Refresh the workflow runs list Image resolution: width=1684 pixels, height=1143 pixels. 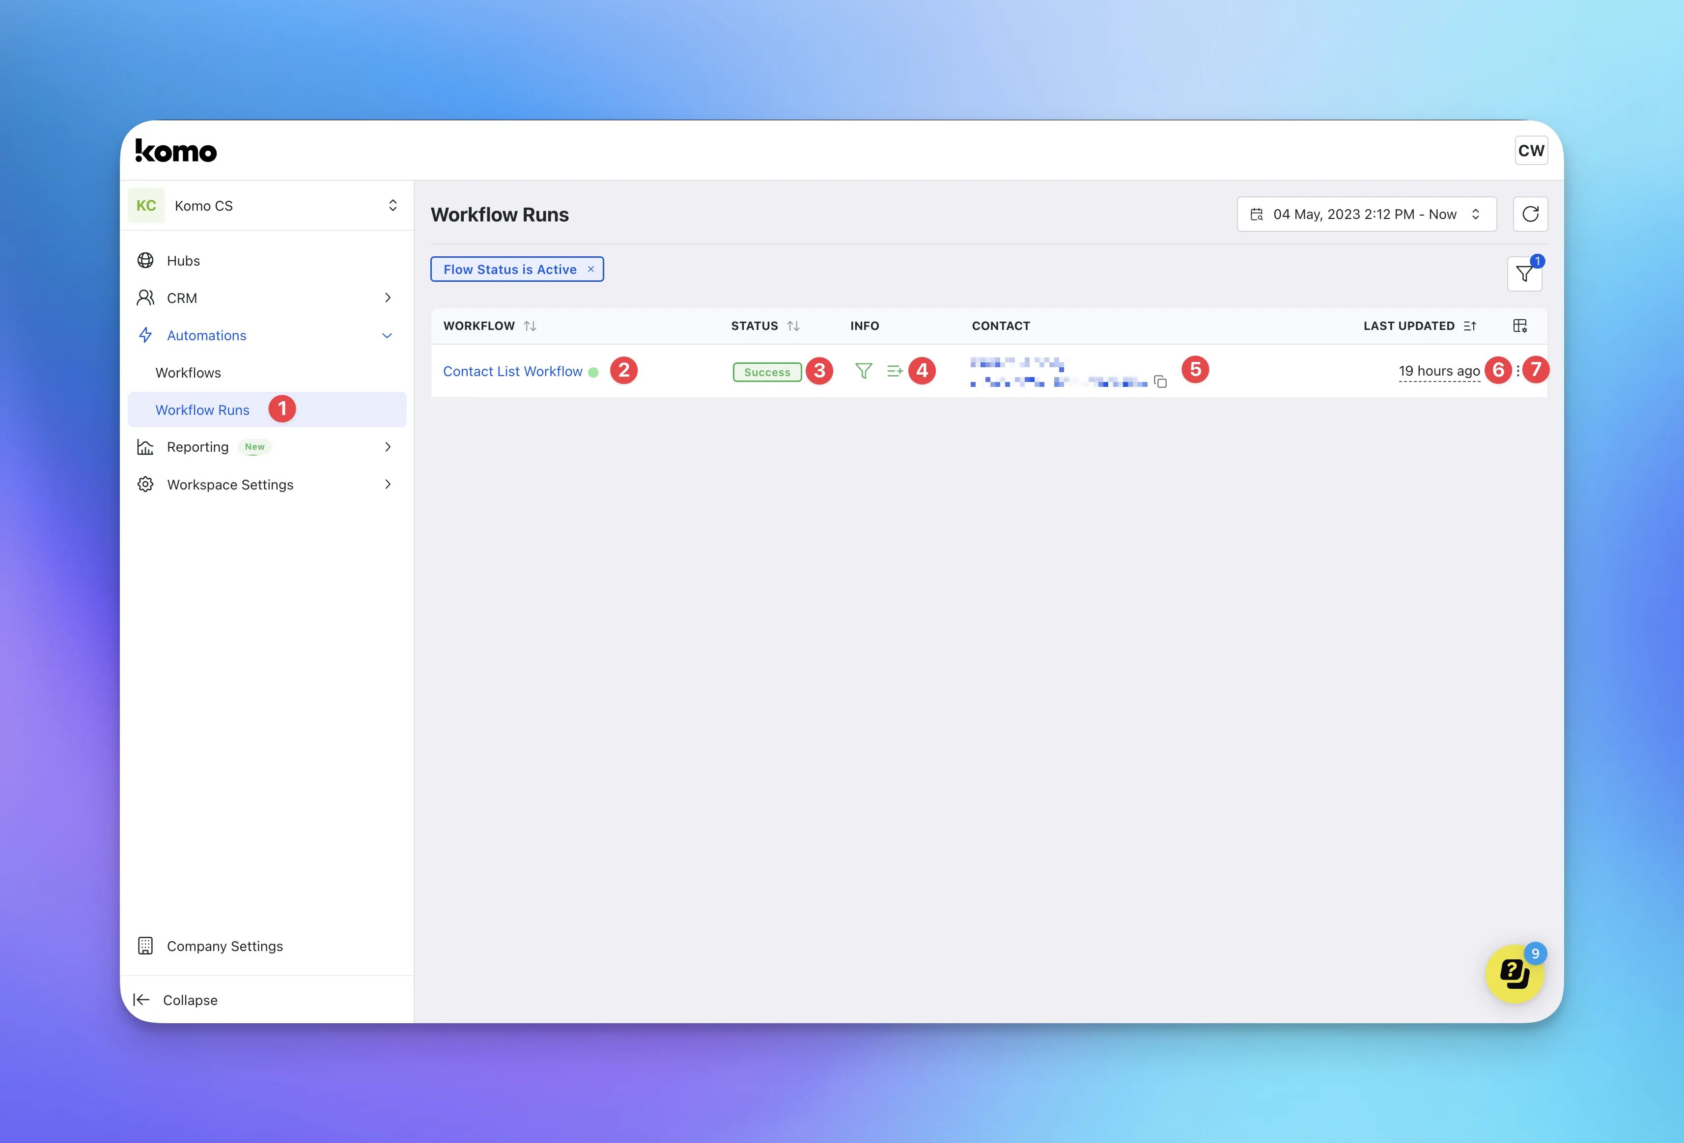click(x=1530, y=215)
